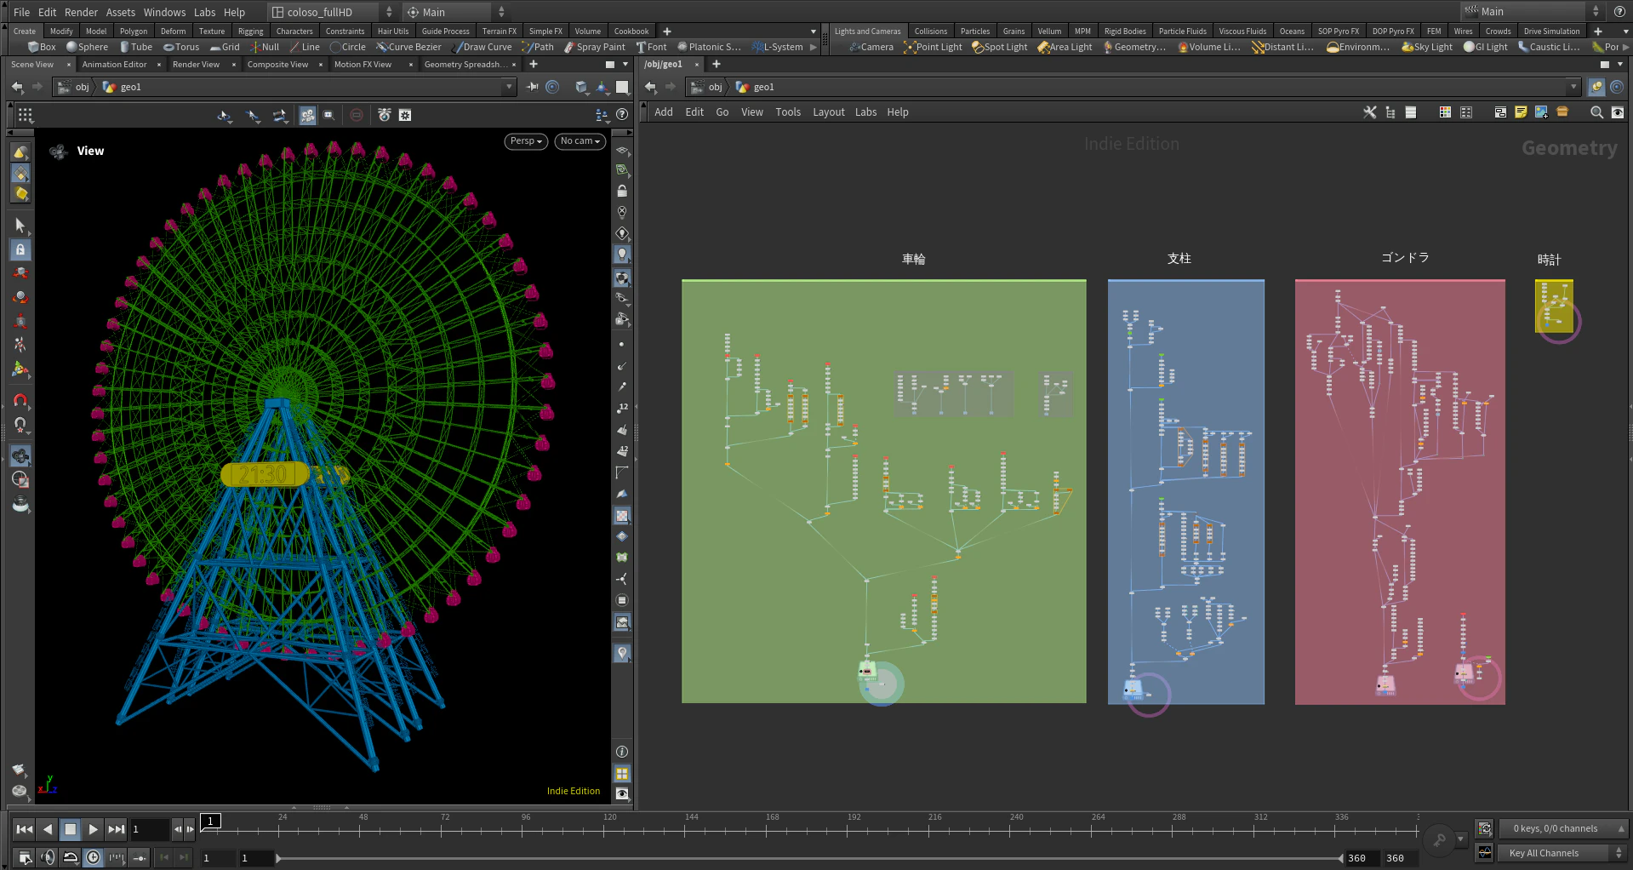Add a Camera from the shelf
Screen dimensions: 1633x870
coord(871,48)
